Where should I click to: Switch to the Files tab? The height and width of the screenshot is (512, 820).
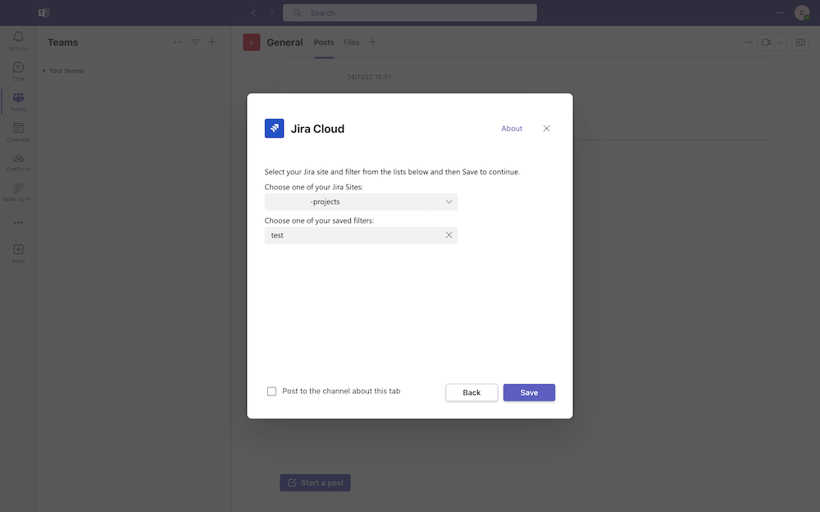coord(352,43)
